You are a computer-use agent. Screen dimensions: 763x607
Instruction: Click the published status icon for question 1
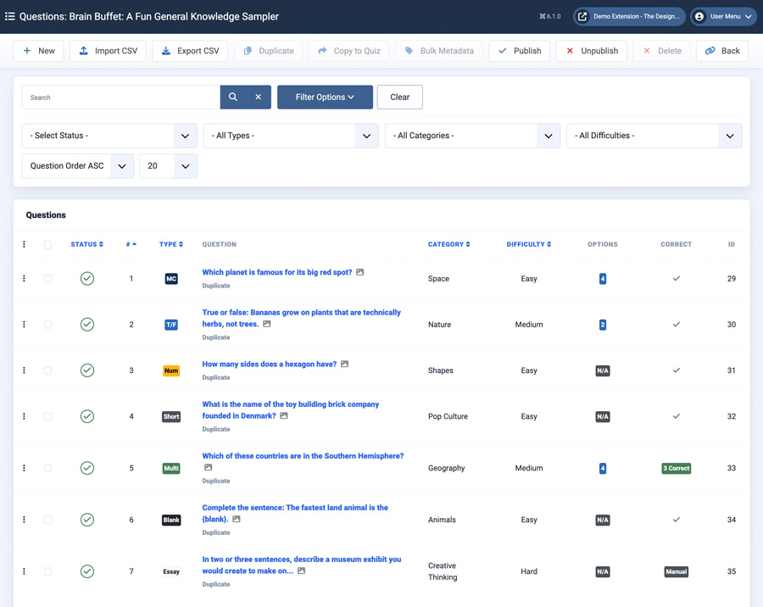(87, 278)
